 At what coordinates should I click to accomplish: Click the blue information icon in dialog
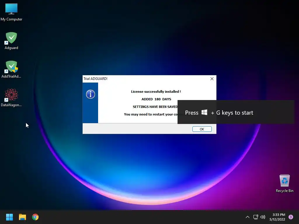click(x=91, y=94)
